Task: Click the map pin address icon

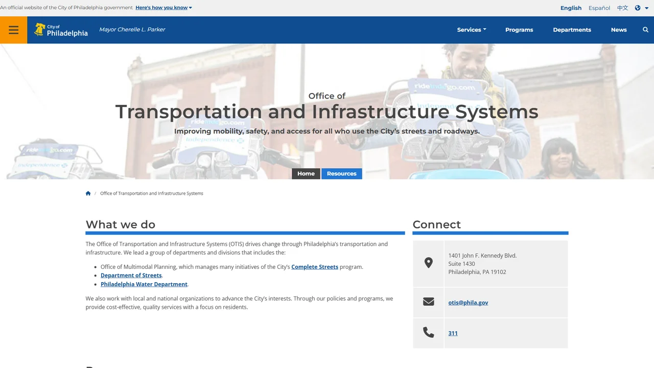Action: 429,263
